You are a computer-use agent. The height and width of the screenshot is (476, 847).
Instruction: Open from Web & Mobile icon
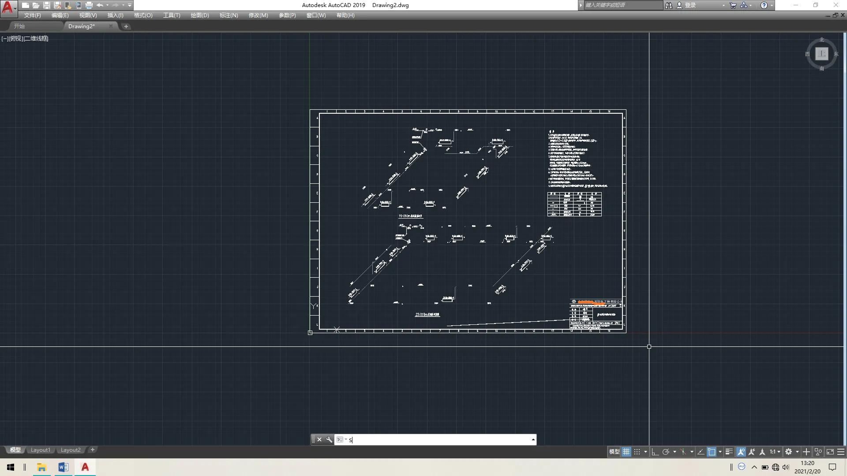point(68,5)
